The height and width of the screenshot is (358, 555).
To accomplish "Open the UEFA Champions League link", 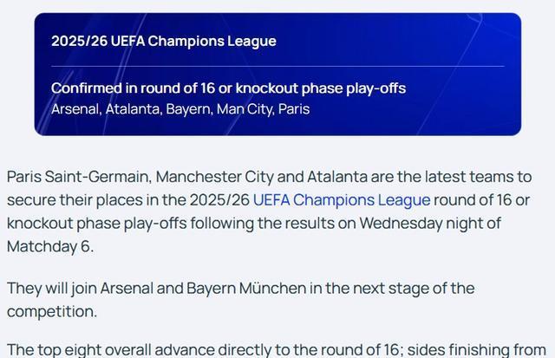I will pyautogui.click(x=341, y=199).
